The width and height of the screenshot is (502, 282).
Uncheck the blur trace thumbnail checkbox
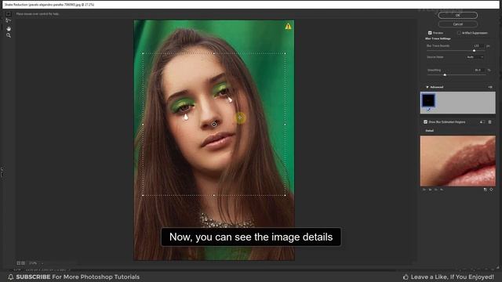pyautogui.click(x=428, y=110)
